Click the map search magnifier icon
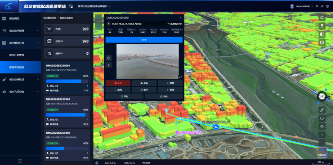This screenshot has height=165, width=333. [x=322, y=18]
